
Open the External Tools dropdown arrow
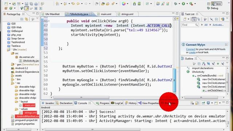coord(195,4)
